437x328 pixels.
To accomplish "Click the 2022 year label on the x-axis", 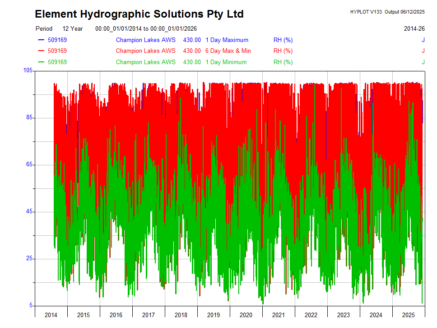I will coord(311,315).
